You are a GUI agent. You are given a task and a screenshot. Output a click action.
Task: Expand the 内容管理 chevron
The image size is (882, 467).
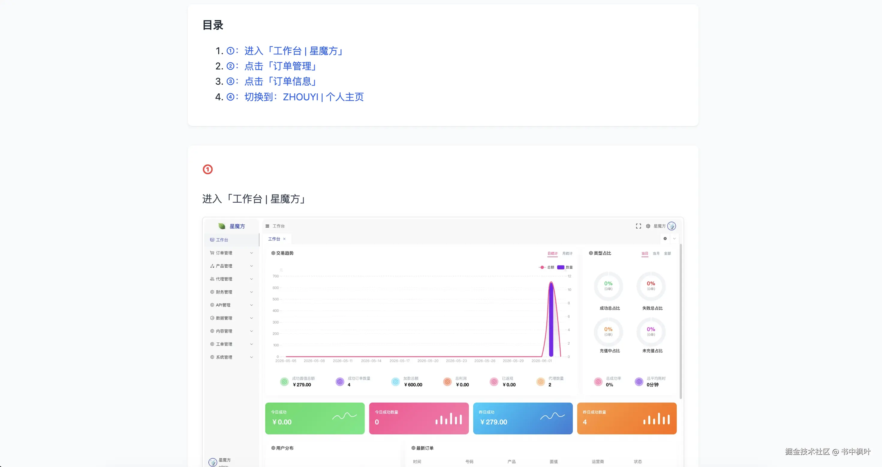pyautogui.click(x=252, y=331)
